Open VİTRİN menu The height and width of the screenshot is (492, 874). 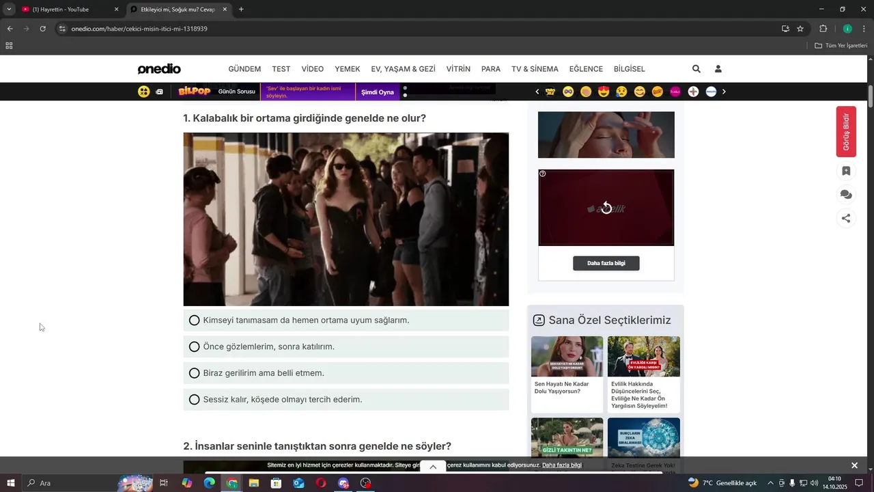458,69
